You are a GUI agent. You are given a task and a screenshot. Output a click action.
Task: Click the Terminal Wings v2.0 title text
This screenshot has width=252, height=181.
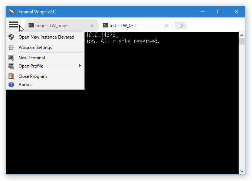(x=36, y=12)
